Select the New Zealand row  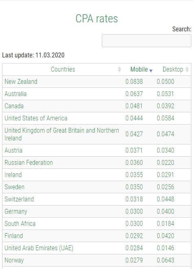pos(96,82)
